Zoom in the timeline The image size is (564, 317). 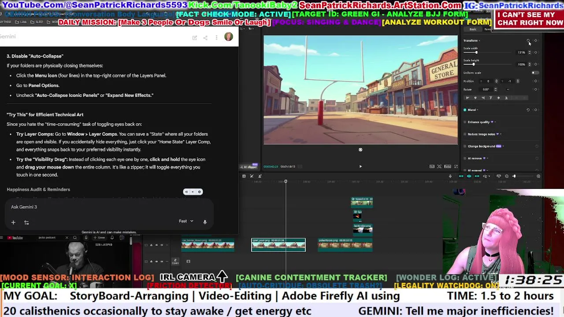pos(538,176)
